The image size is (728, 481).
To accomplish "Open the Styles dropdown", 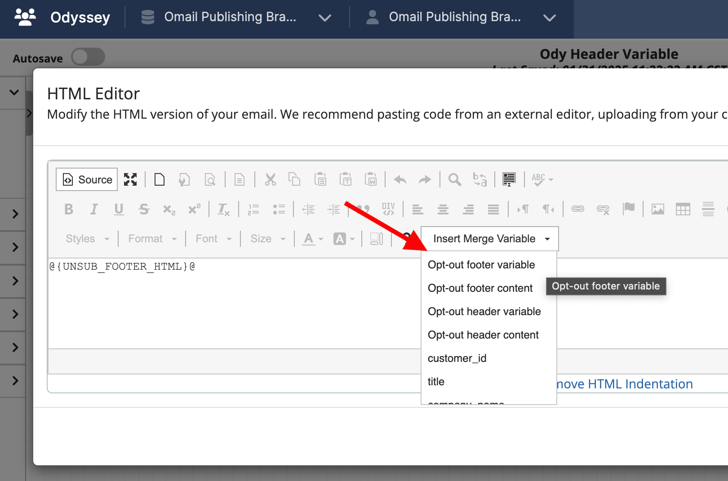I will click(87, 239).
